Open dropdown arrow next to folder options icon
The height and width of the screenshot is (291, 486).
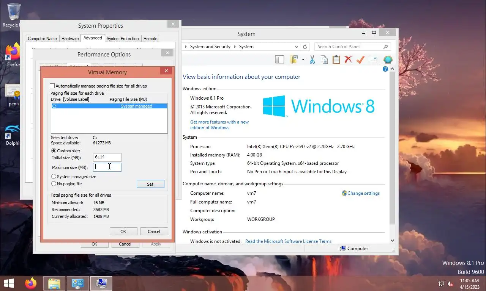click(x=303, y=59)
